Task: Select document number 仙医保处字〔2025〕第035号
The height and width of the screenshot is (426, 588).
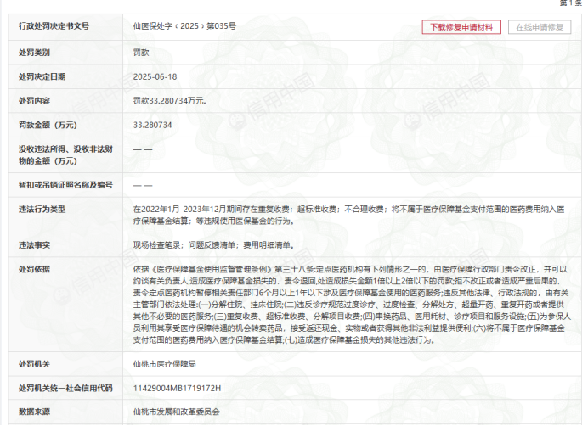Action: click(x=184, y=25)
